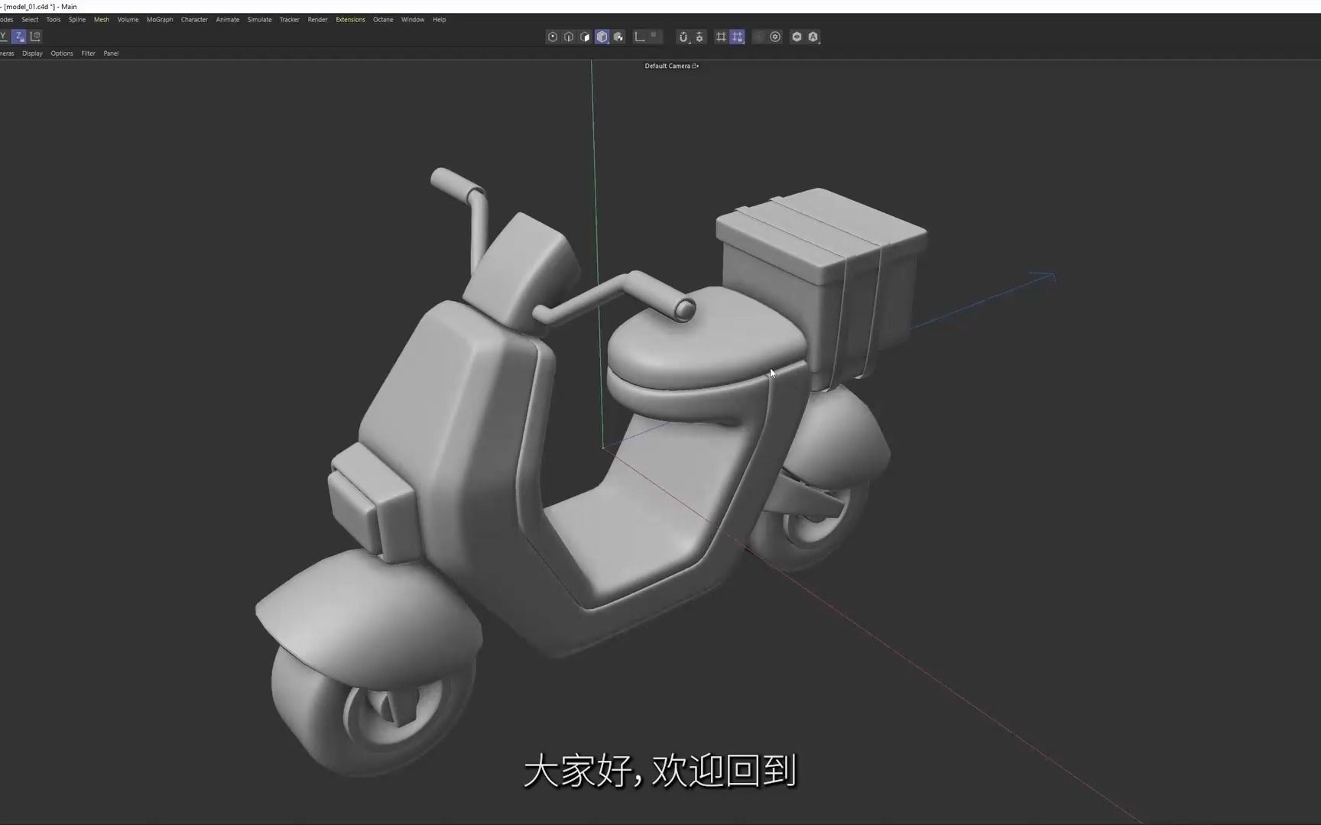1321x825 pixels.
Task: Toggle the Z workplane alignment button
Action: [19, 36]
